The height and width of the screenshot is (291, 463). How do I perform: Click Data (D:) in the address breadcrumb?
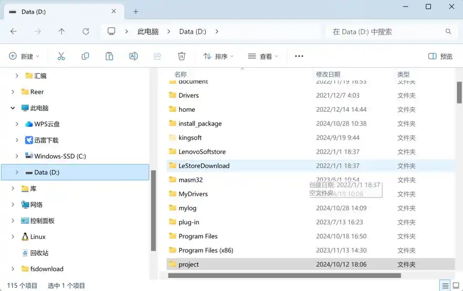click(x=193, y=31)
